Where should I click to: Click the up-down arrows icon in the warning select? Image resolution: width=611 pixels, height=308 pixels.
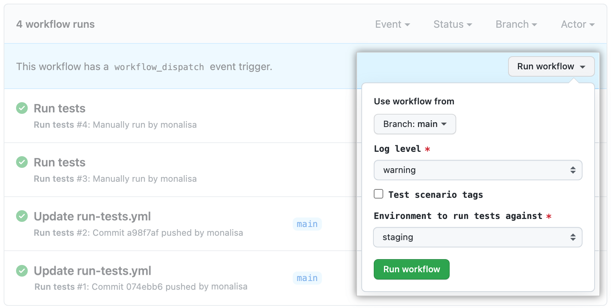tap(573, 170)
